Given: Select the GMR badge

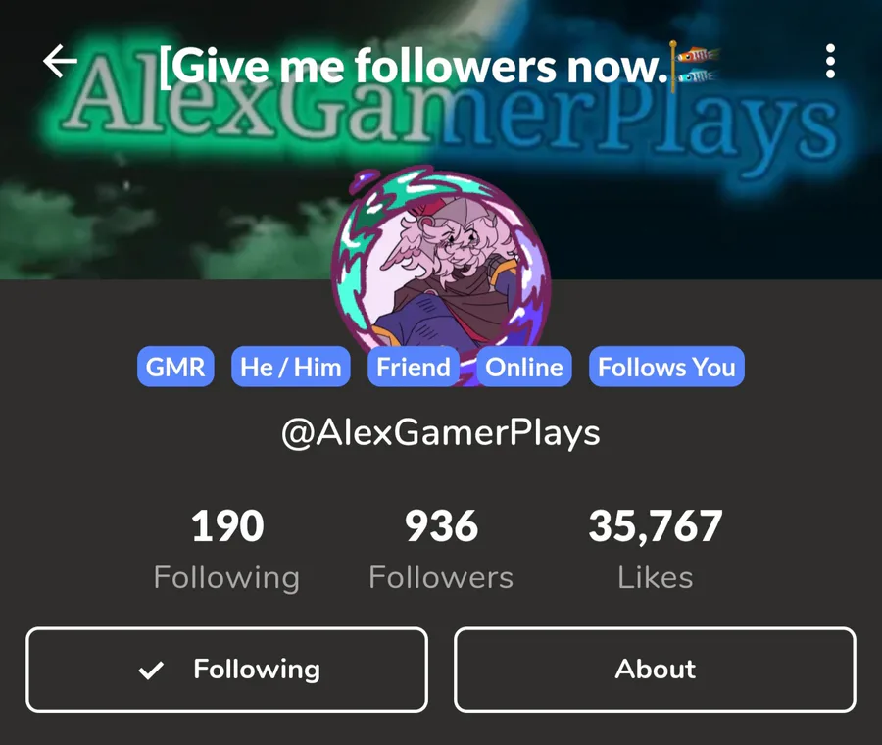Looking at the screenshot, I should click(x=175, y=367).
